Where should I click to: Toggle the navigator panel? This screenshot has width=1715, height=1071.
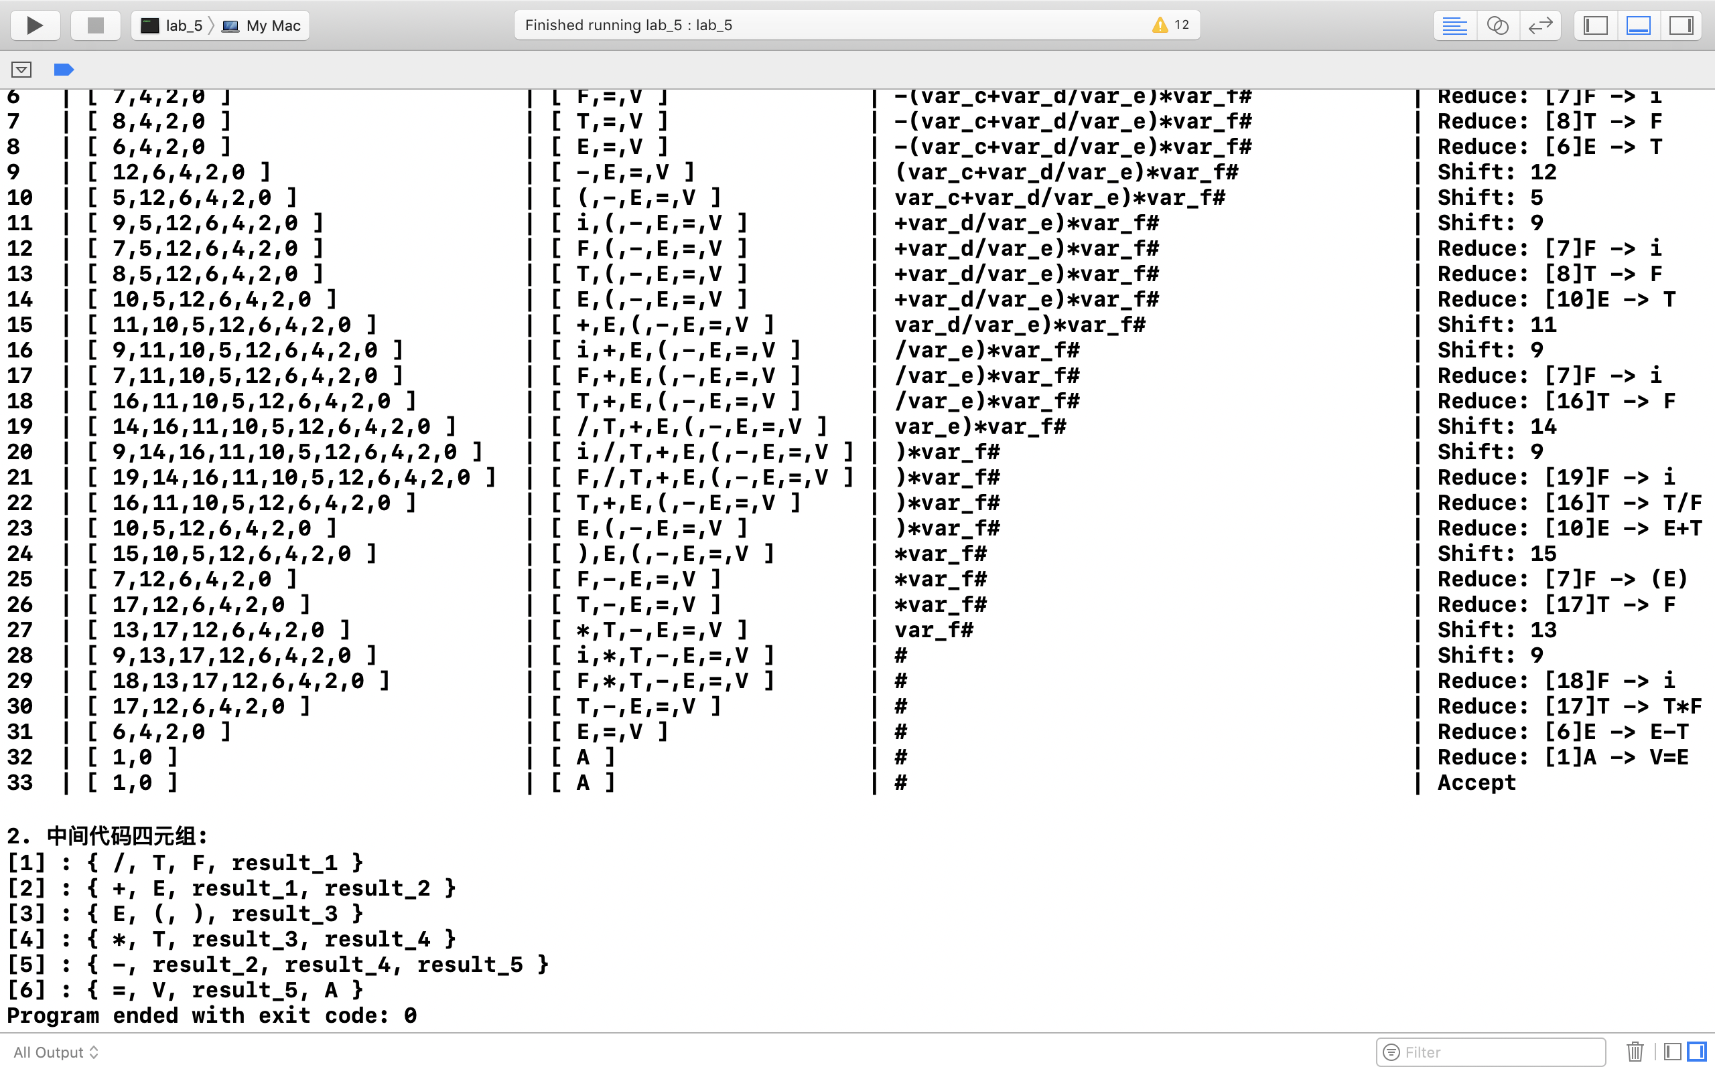point(1595,25)
